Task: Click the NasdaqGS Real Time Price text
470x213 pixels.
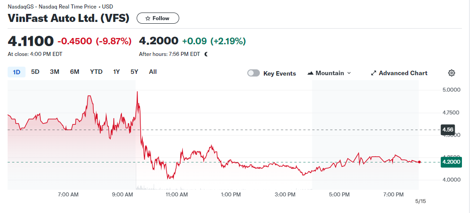Action: 60,7
